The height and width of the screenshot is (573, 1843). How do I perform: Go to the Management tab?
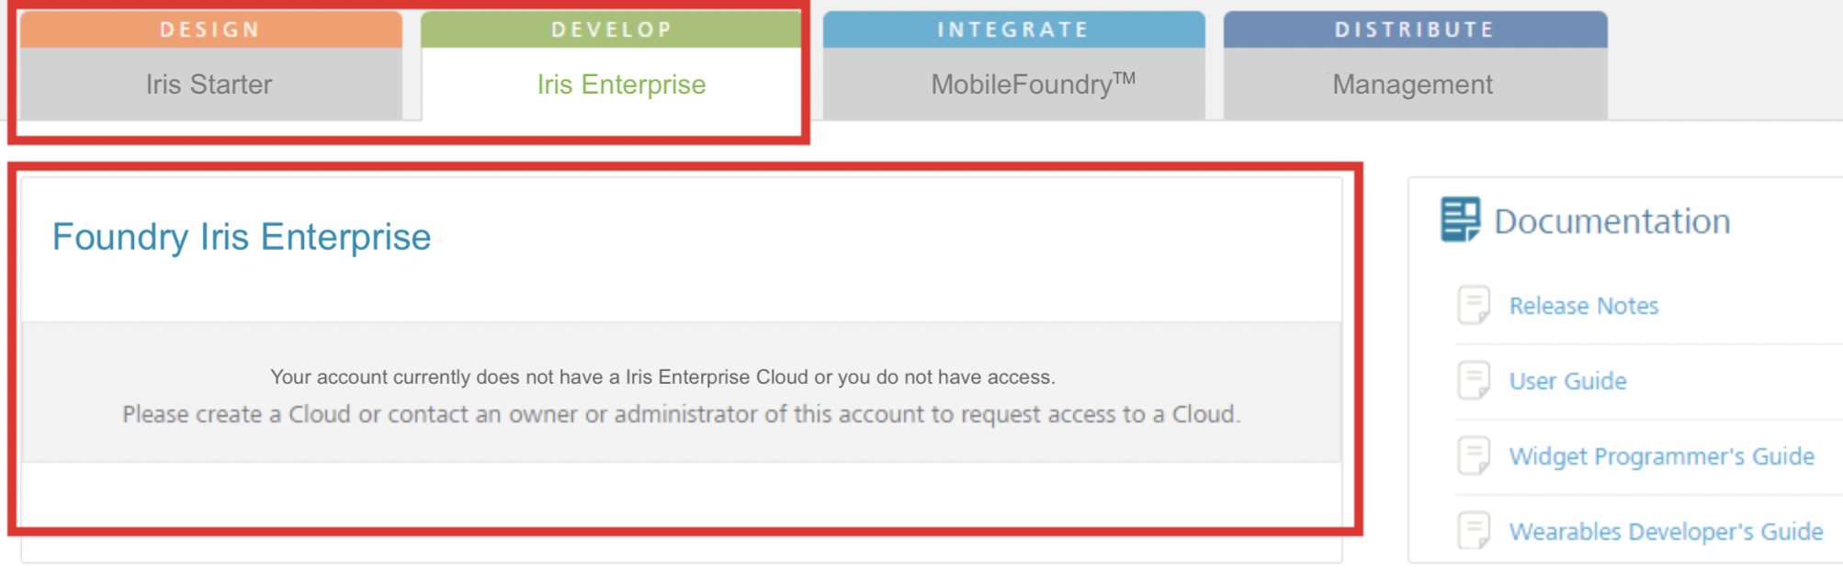(x=1412, y=84)
